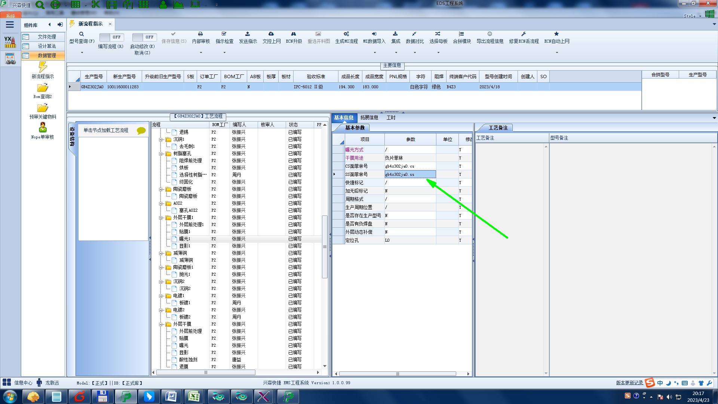718x404 pixels.
Task: Click 合拼模块 list toolbar button
Action: pyautogui.click(x=462, y=37)
